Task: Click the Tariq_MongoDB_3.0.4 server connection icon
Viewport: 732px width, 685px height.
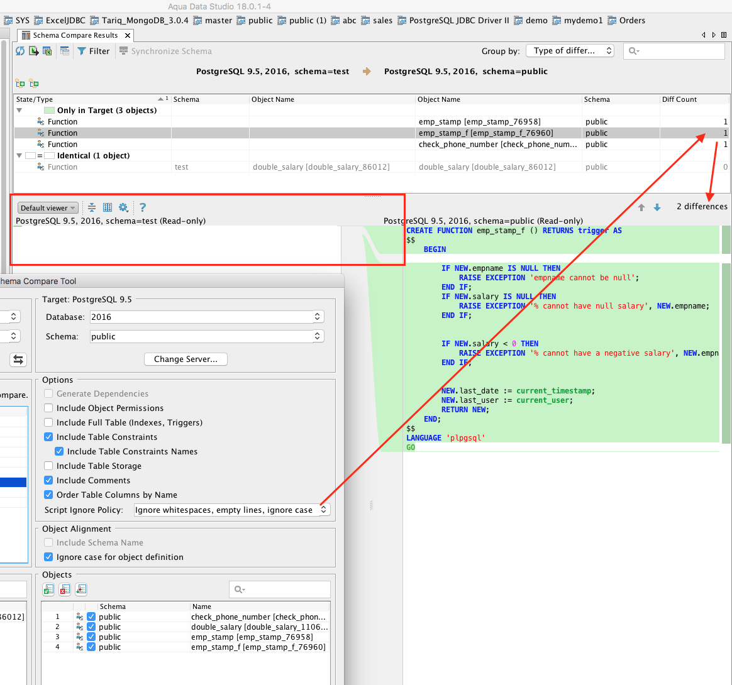Action: tap(94, 21)
